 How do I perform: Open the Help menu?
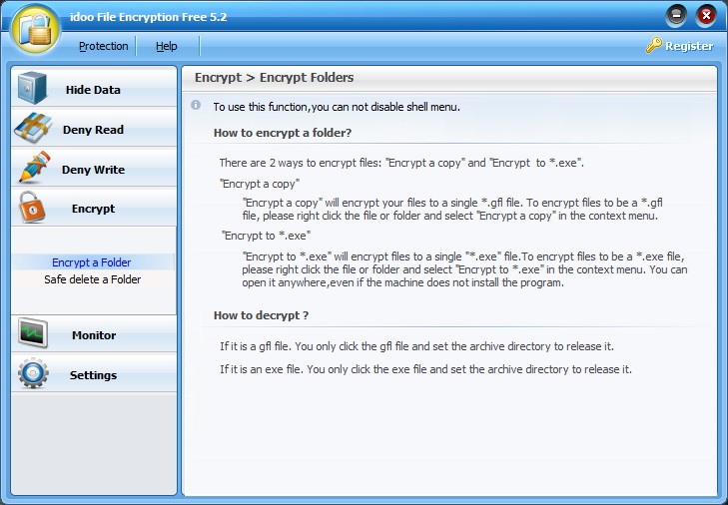click(166, 46)
